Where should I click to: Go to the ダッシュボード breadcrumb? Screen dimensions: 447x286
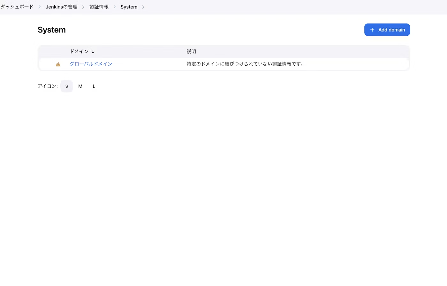[17, 7]
